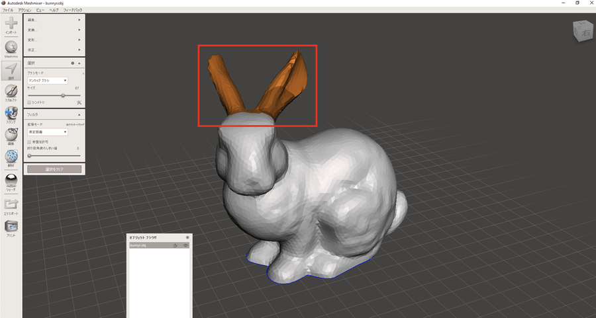The image size is (596, 318).
Task: Click the crease angle threshold slider handle
Action: pos(29,155)
